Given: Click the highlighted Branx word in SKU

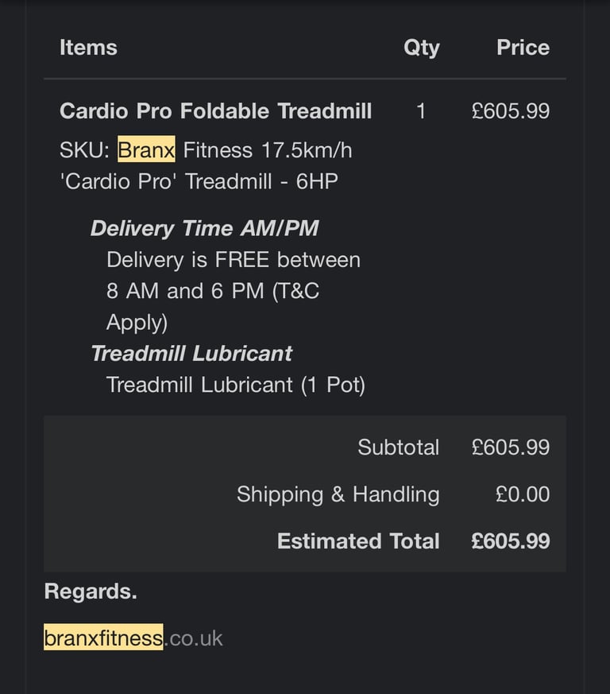Looking at the screenshot, I should point(146,149).
